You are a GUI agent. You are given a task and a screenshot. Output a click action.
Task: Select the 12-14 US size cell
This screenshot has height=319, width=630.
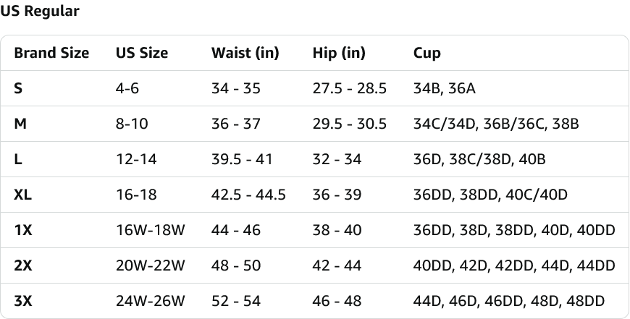[x=136, y=159]
